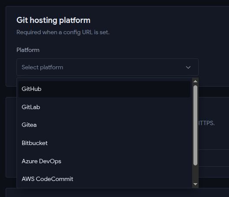
Task: Click the Git hosting platform heading
Action: (x=53, y=20)
